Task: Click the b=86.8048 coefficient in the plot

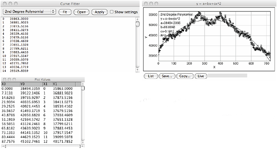Action: point(168,27)
